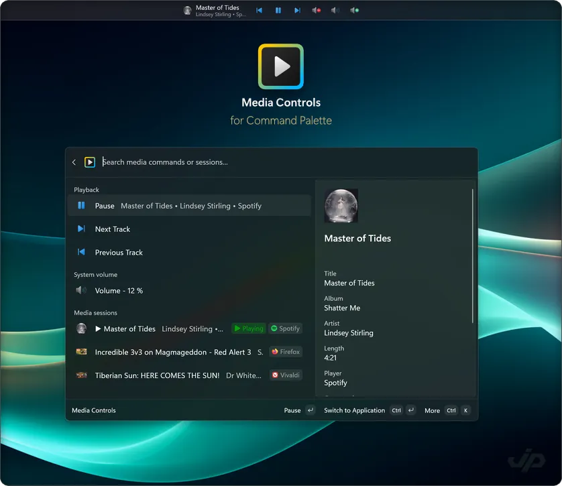Click the 'Playback' section header

pos(87,190)
